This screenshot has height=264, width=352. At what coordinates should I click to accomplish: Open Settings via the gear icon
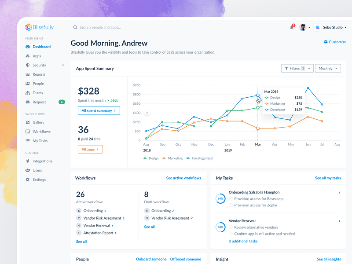point(28,180)
